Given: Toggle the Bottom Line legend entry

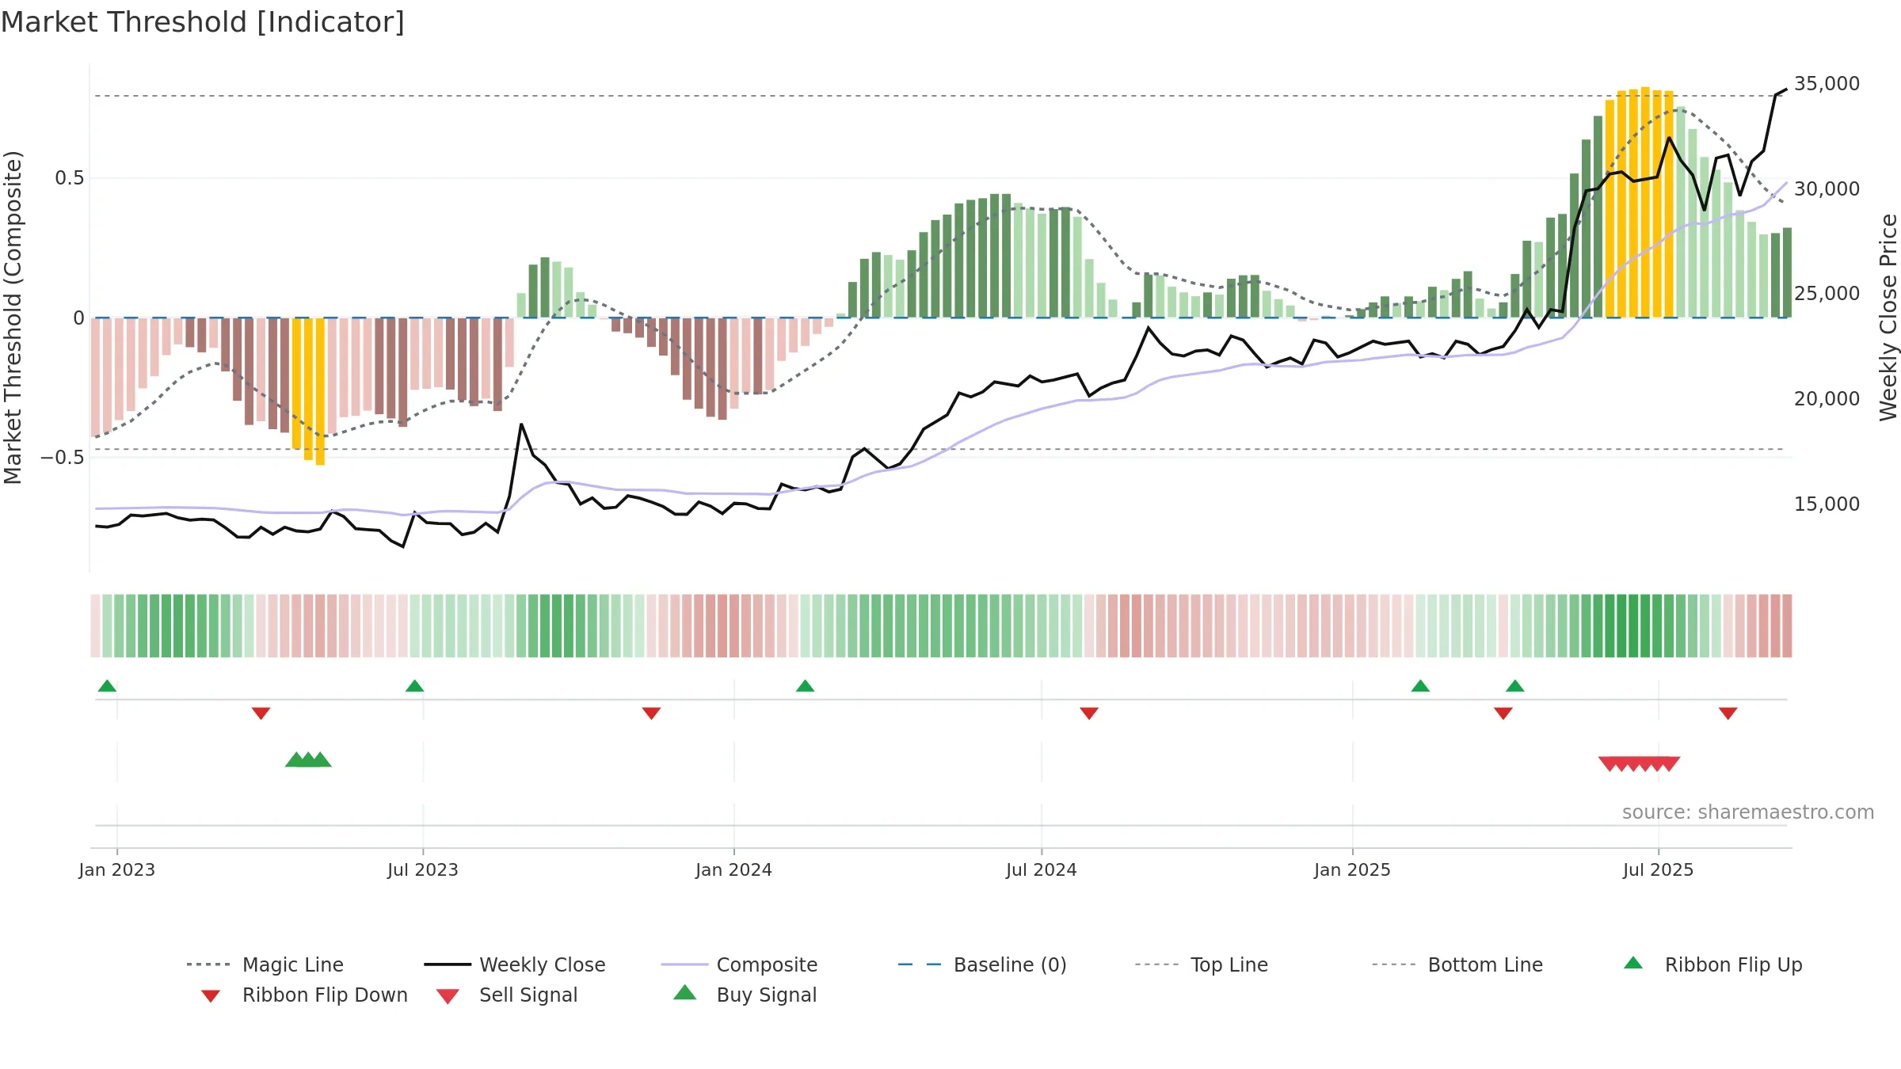Looking at the screenshot, I should [1457, 964].
